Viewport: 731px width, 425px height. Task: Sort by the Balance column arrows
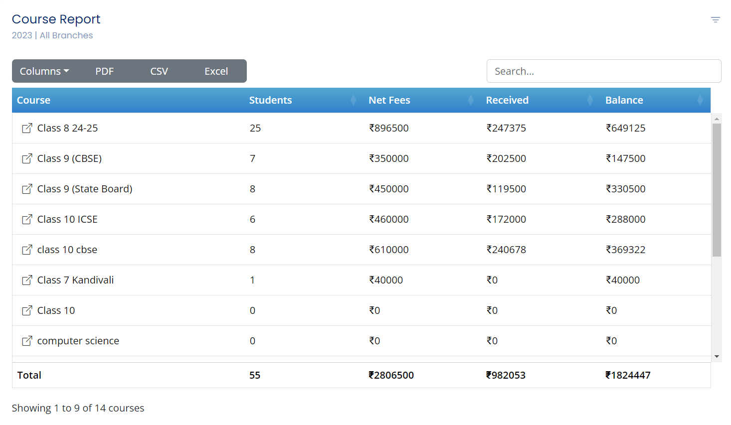700,100
